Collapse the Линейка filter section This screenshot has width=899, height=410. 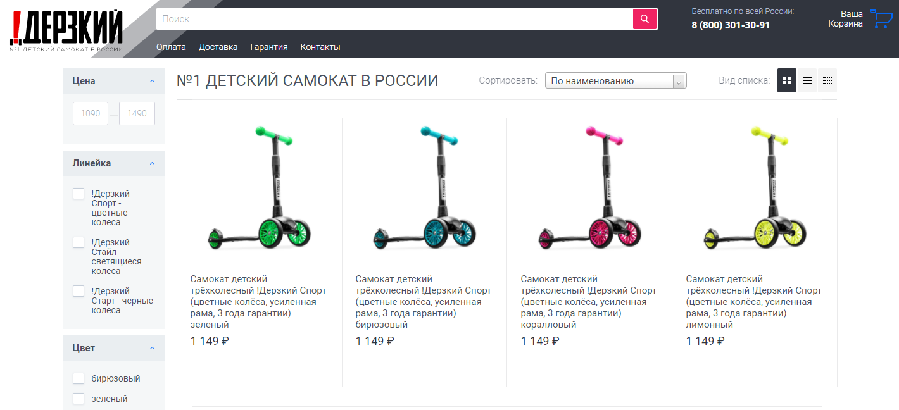(x=152, y=163)
